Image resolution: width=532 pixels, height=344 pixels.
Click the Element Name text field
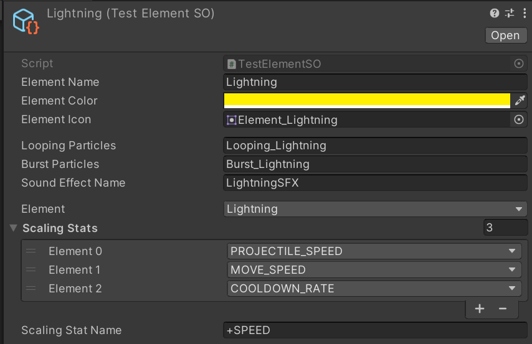[375, 82]
